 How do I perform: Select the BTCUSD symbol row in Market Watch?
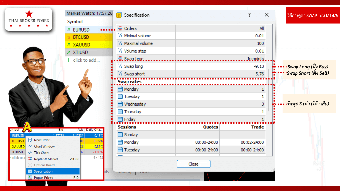pos(89,37)
